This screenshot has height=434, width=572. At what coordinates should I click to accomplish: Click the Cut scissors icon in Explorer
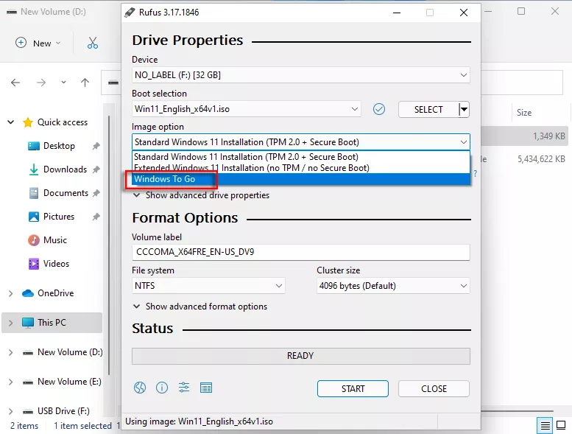coord(93,43)
